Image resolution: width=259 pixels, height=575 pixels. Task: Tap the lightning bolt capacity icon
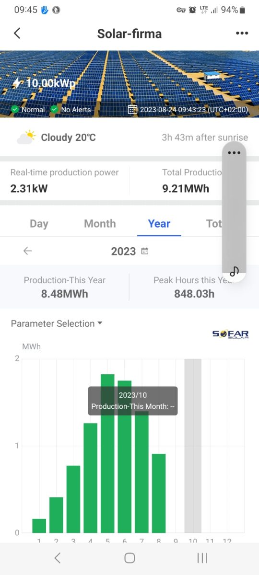tap(17, 83)
